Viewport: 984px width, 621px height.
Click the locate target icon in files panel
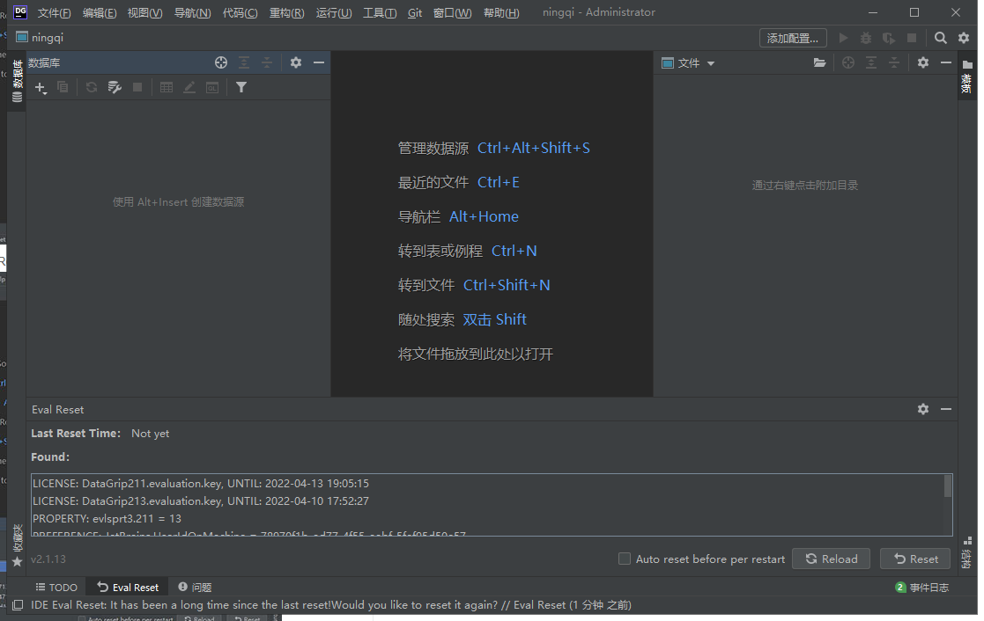848,62
